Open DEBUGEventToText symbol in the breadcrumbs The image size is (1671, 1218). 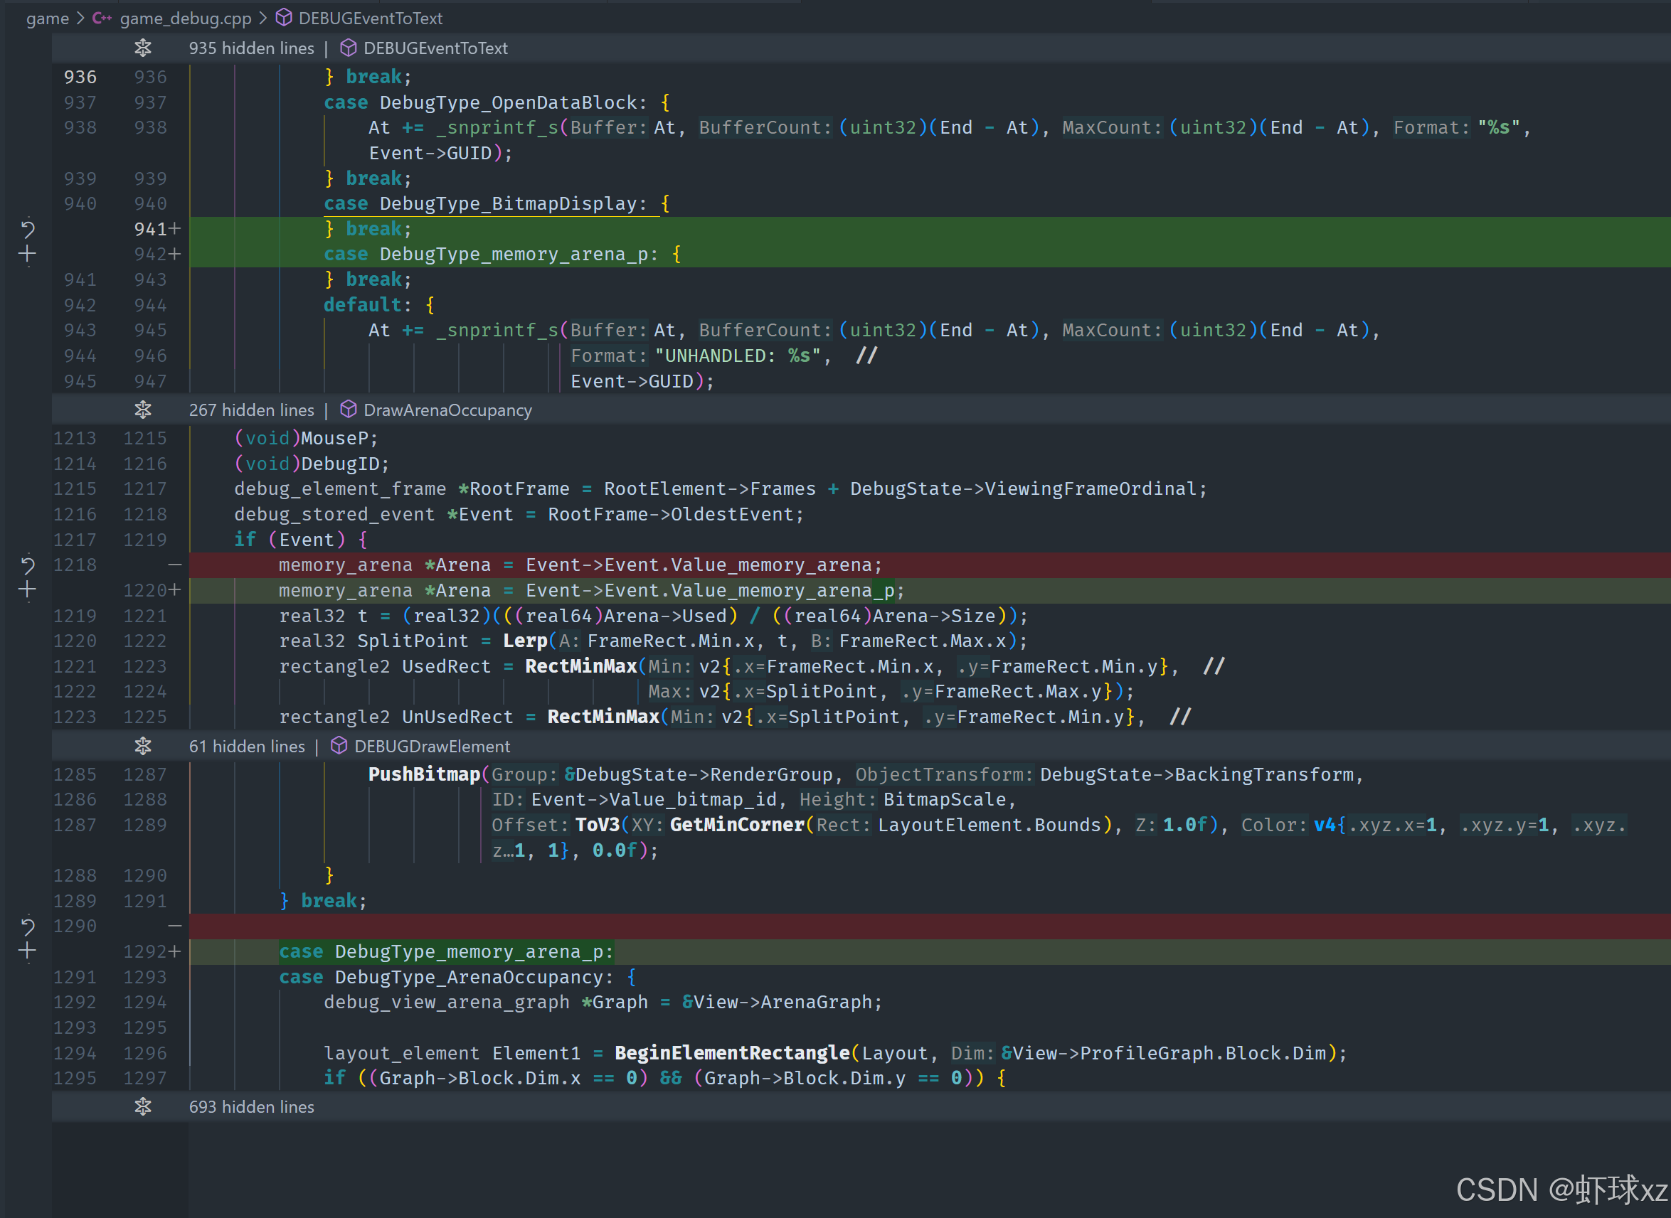point(370,18)
